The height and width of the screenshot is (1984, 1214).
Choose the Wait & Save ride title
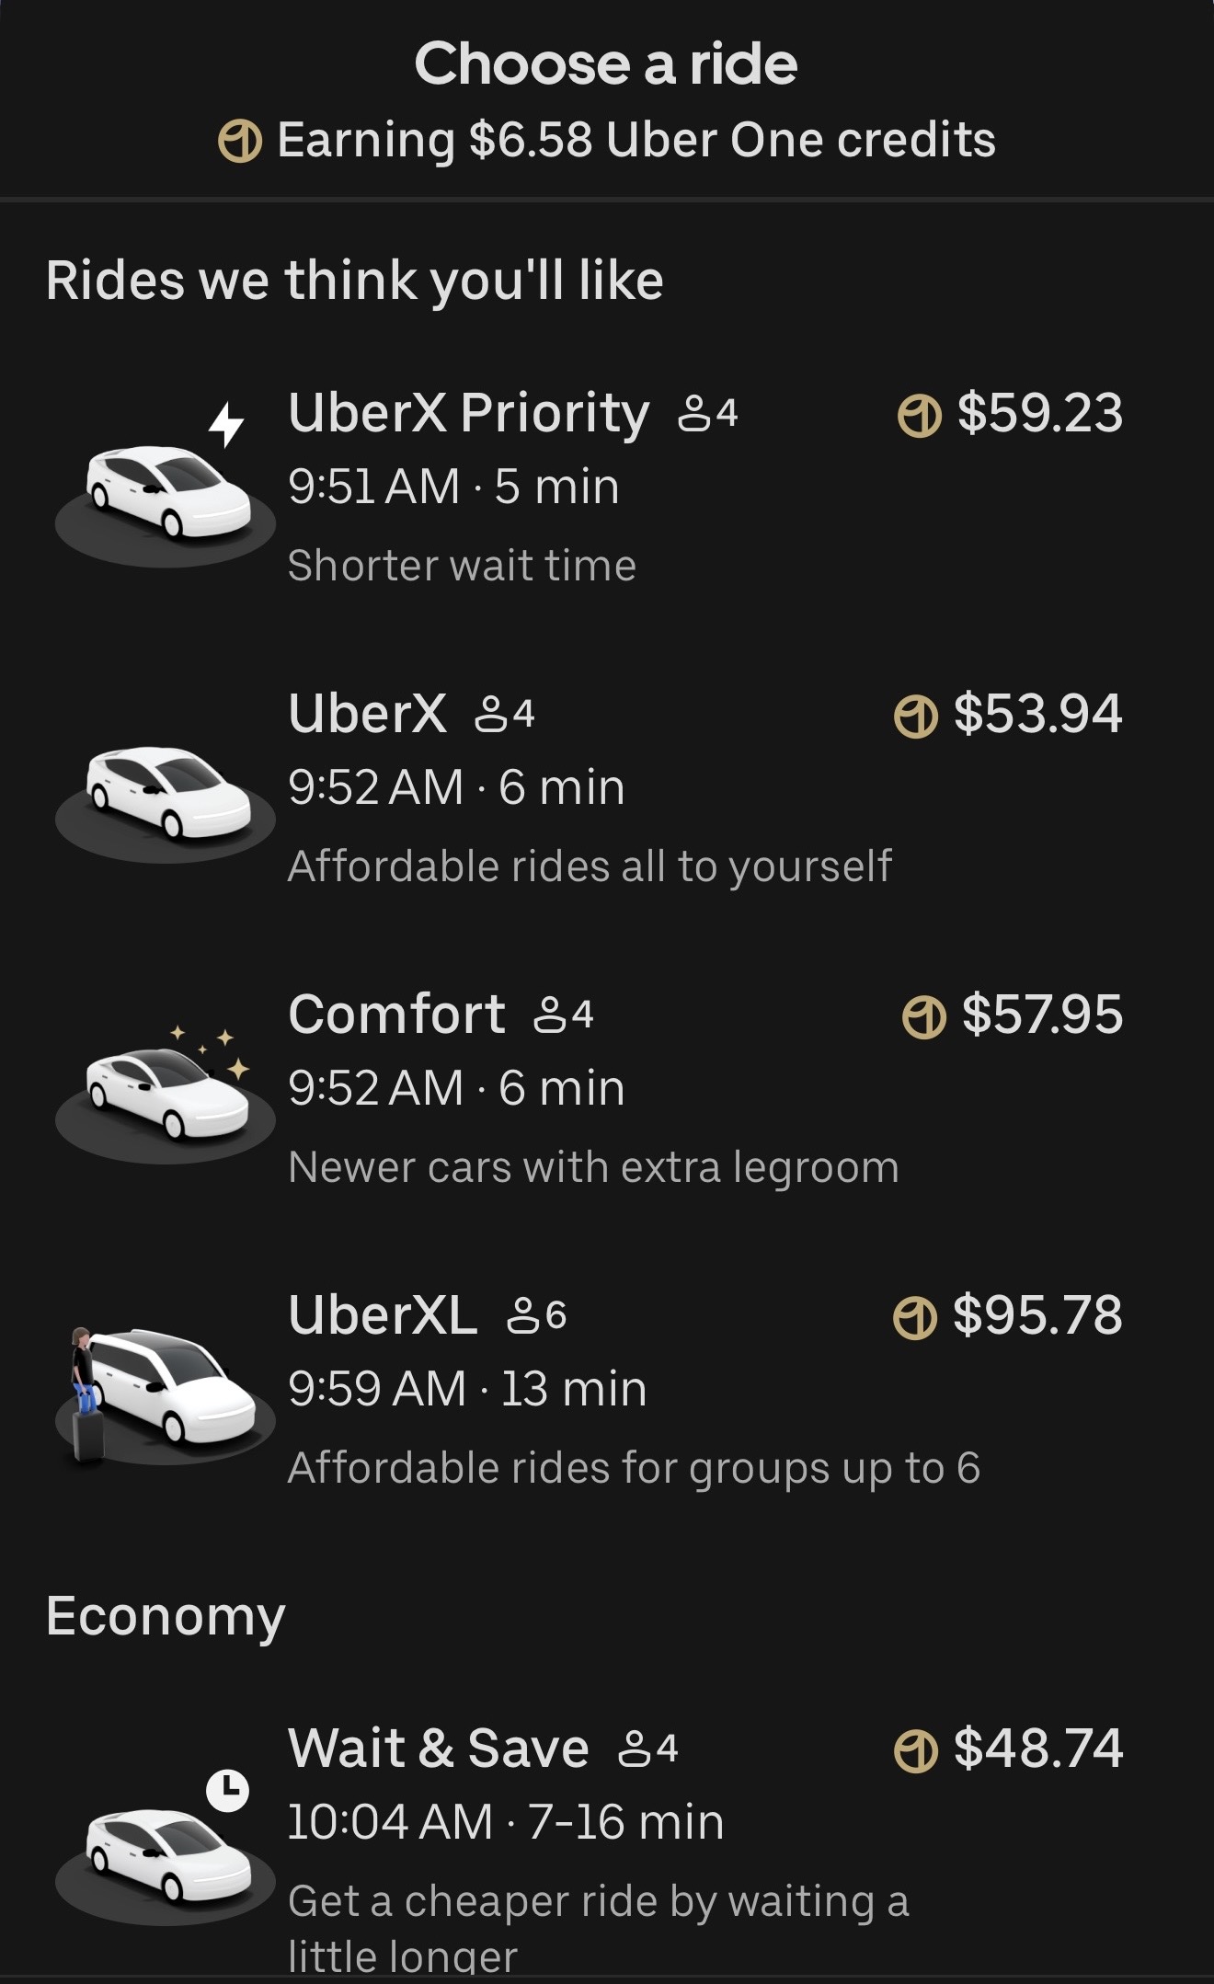(438, 1749)
